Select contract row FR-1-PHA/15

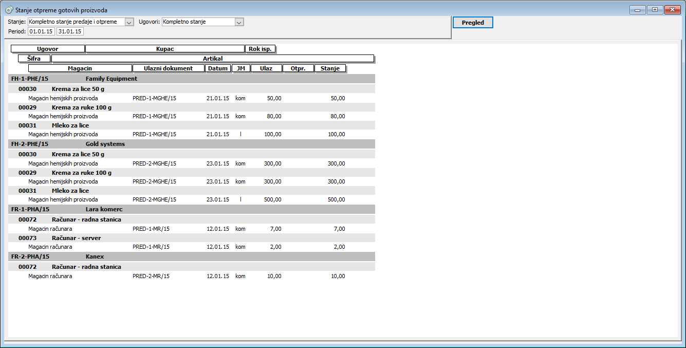tap(192, 209)
